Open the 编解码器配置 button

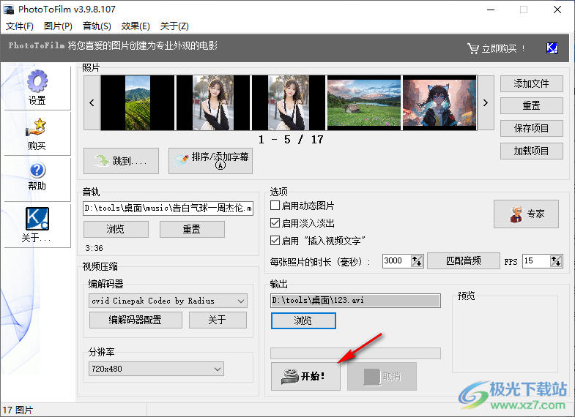pos(136,320)
